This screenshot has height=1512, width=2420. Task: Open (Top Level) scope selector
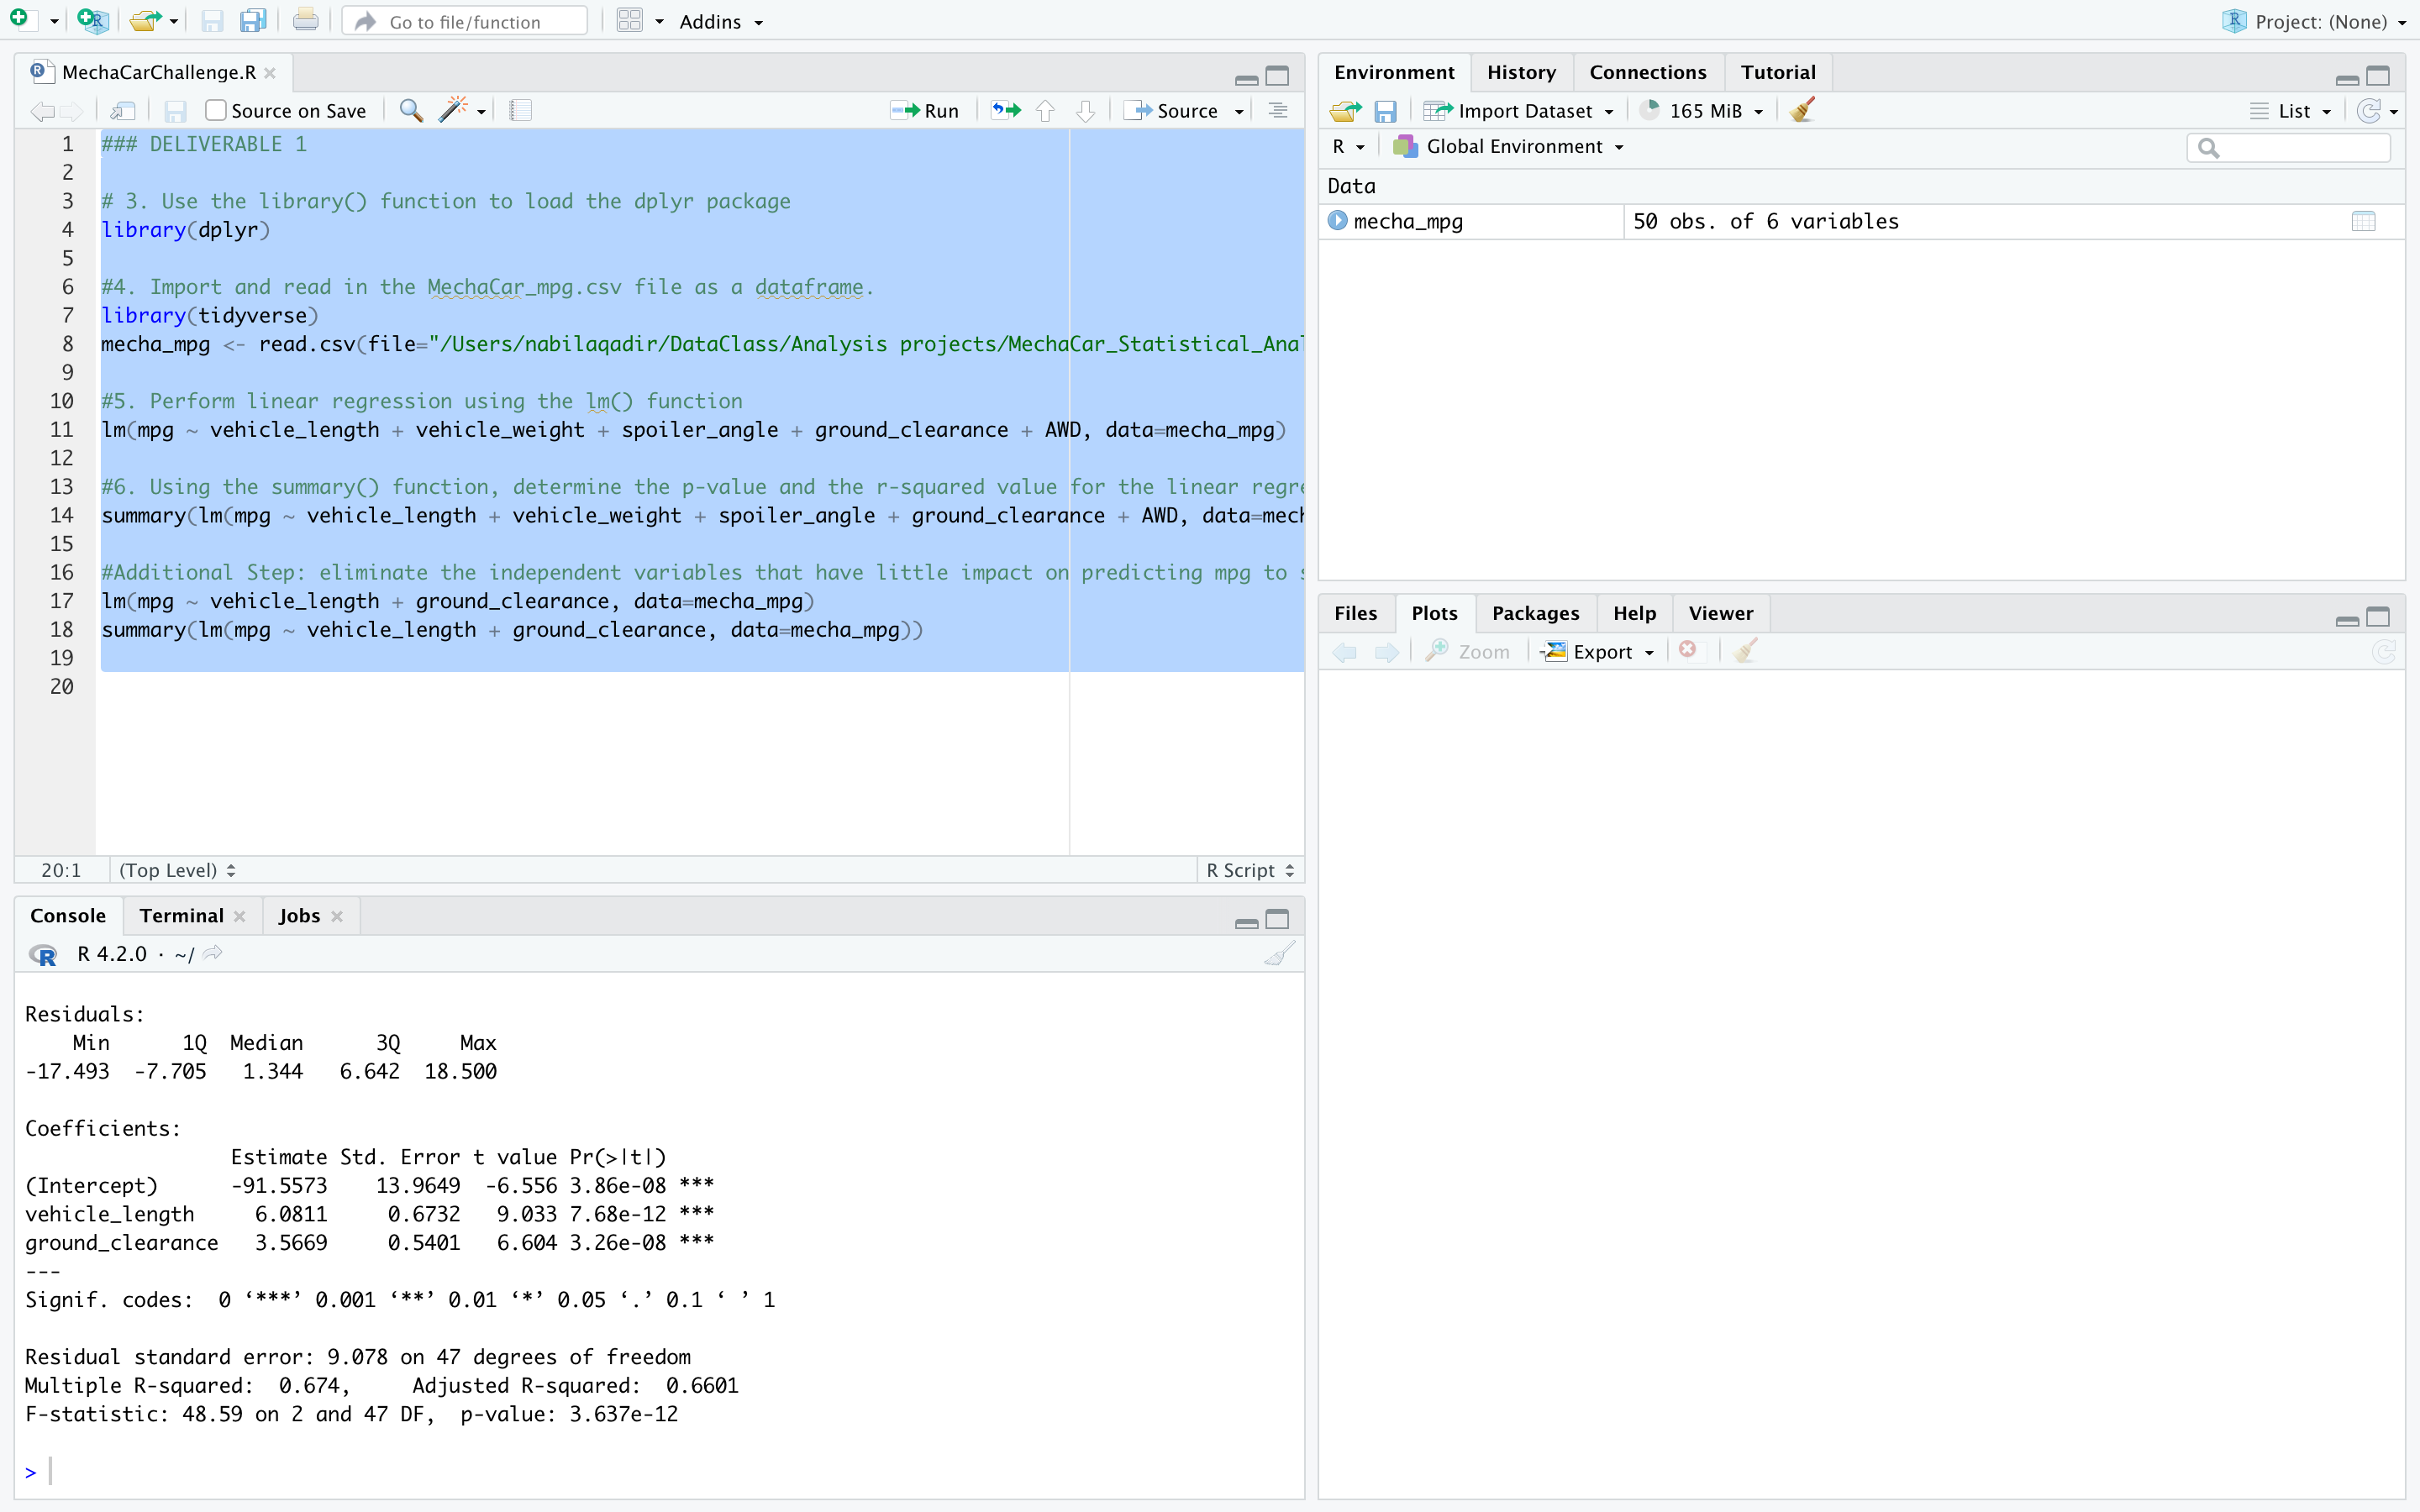pos(177,870)
